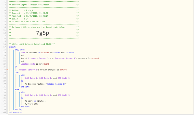Click the 'end if;' statement
Image resolution: width=195 pixels, height=116 pixels.
tap(18, 110)
